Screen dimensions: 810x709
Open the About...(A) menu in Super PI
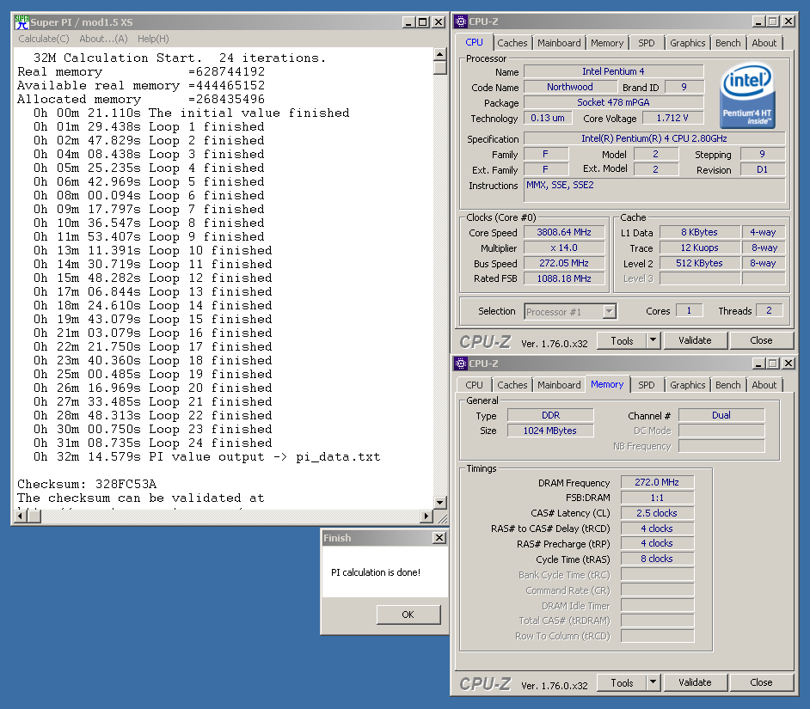[x=103, y=39]
